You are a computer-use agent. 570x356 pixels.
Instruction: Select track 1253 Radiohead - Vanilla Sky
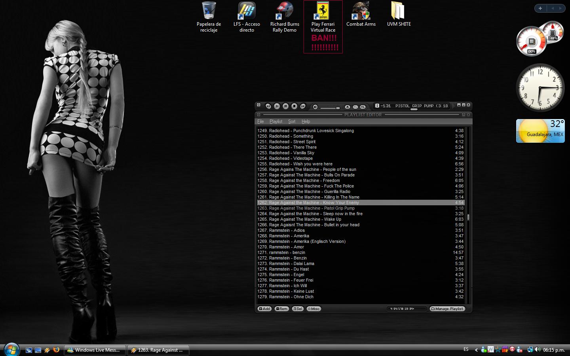pyautogui.click(x=360, y=153)
